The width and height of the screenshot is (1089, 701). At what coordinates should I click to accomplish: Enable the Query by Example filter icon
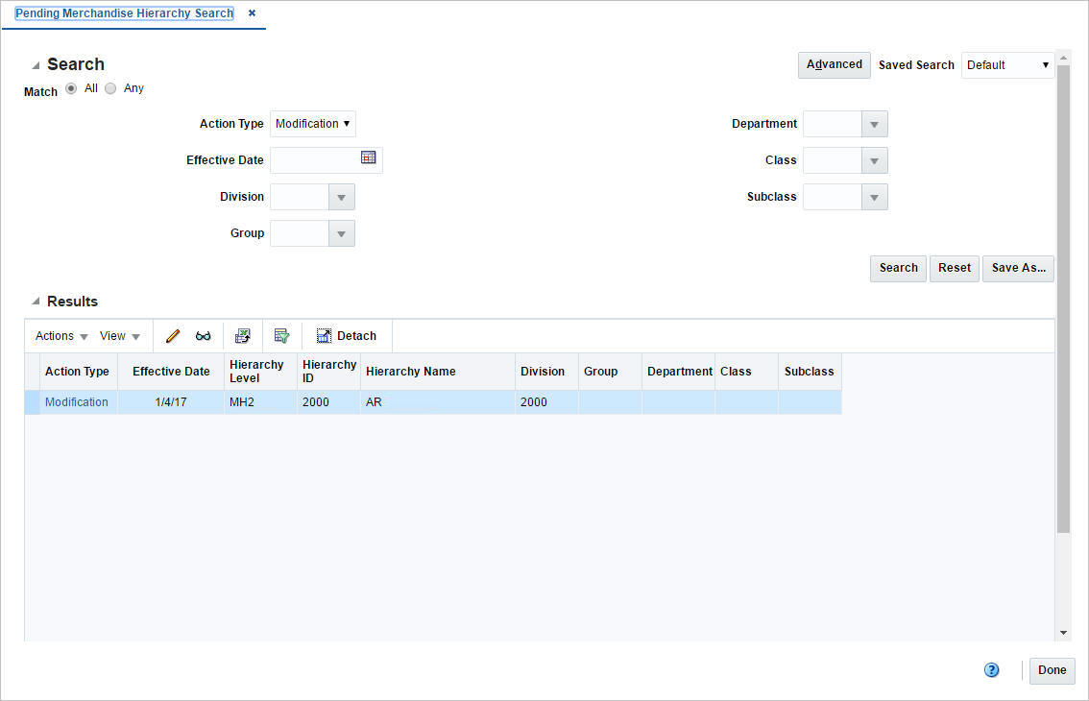281,335
